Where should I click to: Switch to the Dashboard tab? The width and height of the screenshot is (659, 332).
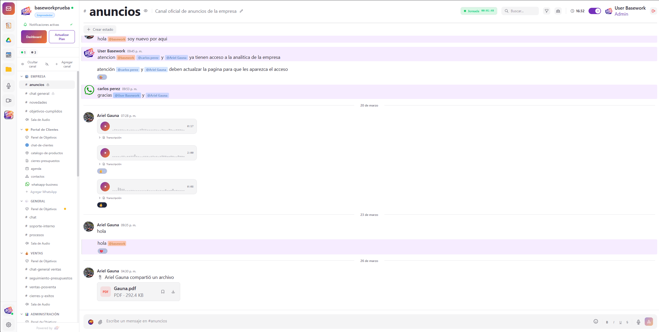coord(34,37)
